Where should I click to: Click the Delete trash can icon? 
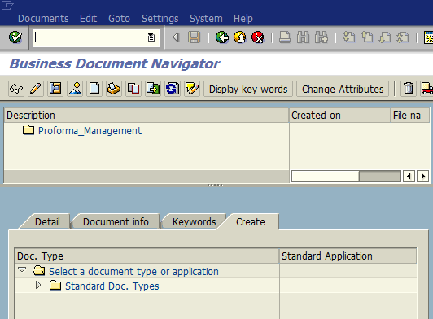(x=409, y=89)
